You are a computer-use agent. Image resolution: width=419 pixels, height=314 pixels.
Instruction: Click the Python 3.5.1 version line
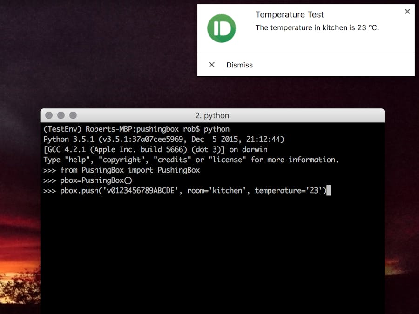pyautogui.click(x=164, y=139)
